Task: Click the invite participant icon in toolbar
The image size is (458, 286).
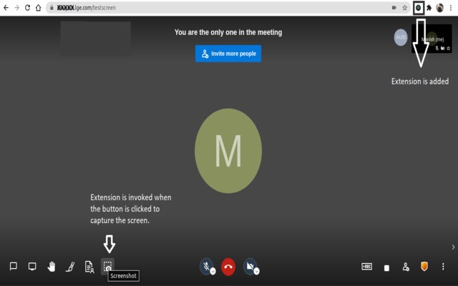Action: 406,267
